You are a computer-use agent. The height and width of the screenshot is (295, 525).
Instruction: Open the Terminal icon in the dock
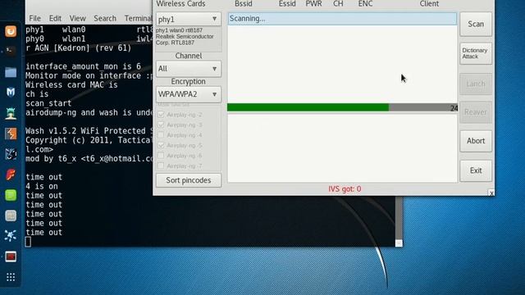tap(11, 51)
